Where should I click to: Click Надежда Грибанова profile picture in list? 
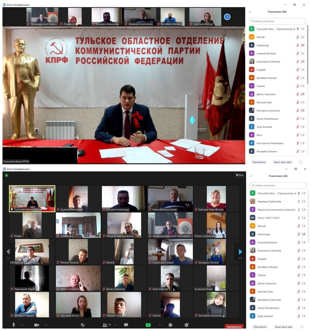pyautogui.click(x=253, y=201)
